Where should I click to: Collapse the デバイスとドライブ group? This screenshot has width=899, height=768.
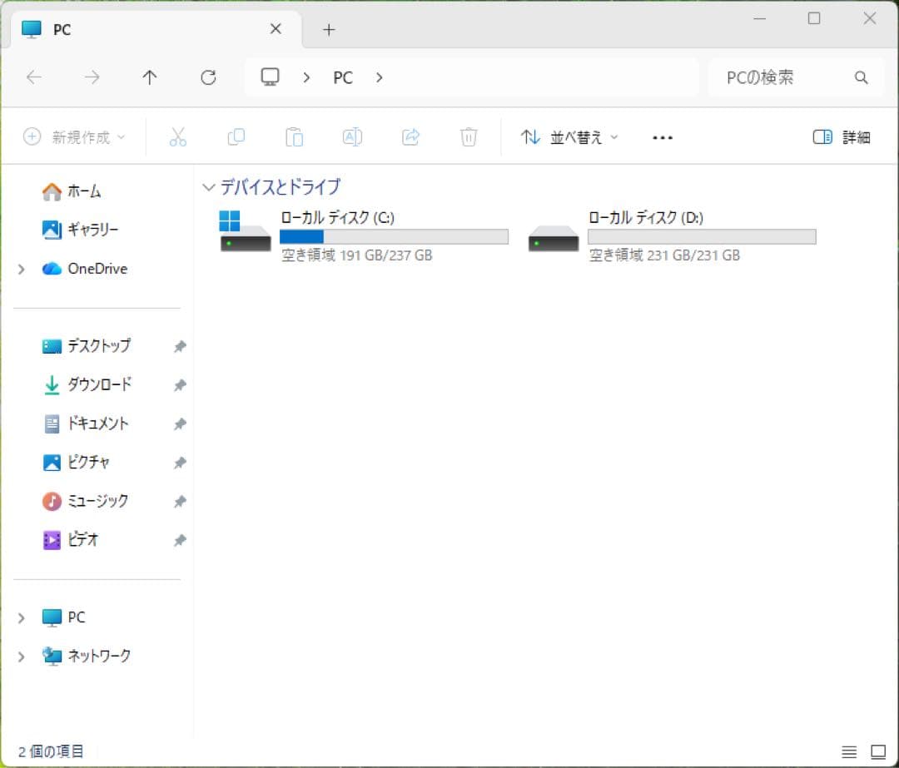point(209,187)
